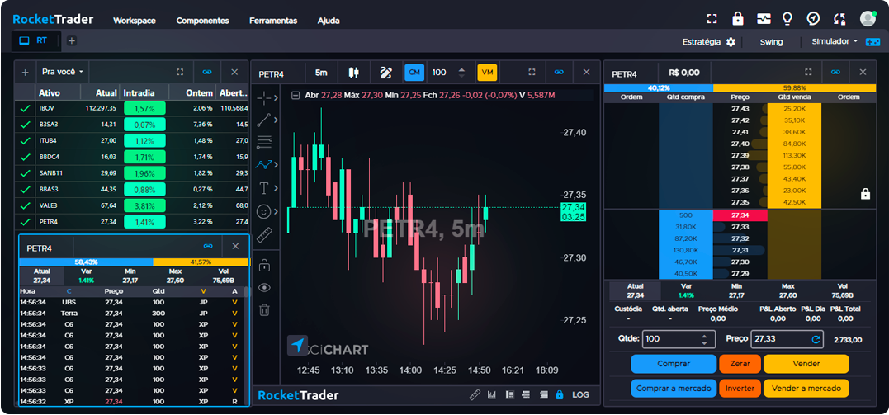Delete drawings with the trash icon

(x=264, y=309)
